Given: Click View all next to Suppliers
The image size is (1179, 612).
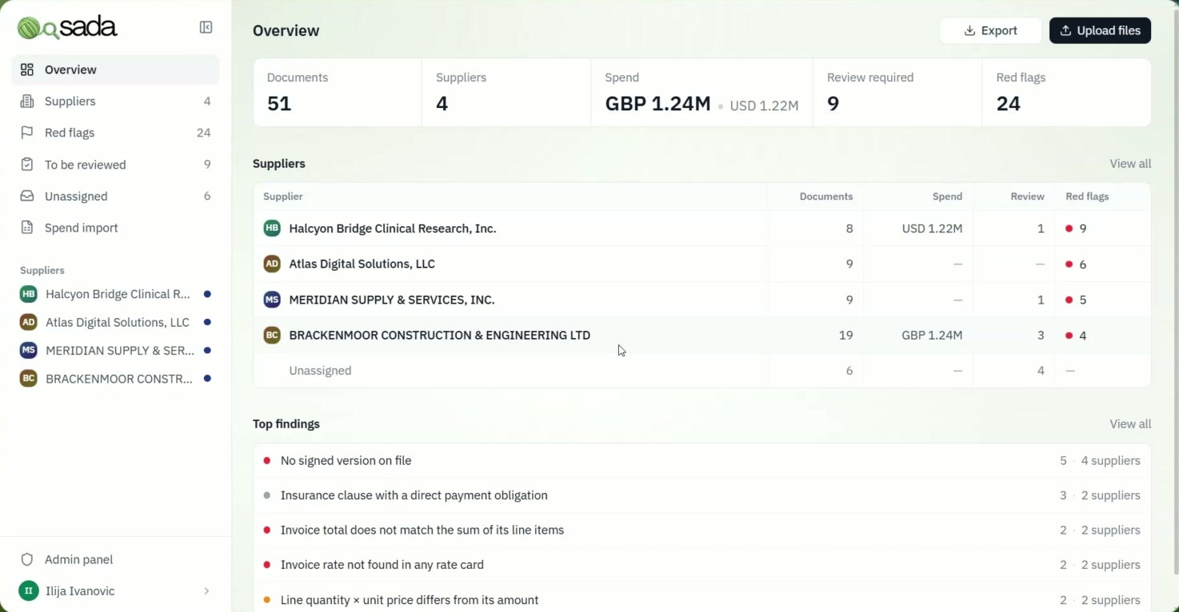Looking at the screenshot, I should 1130,164.
